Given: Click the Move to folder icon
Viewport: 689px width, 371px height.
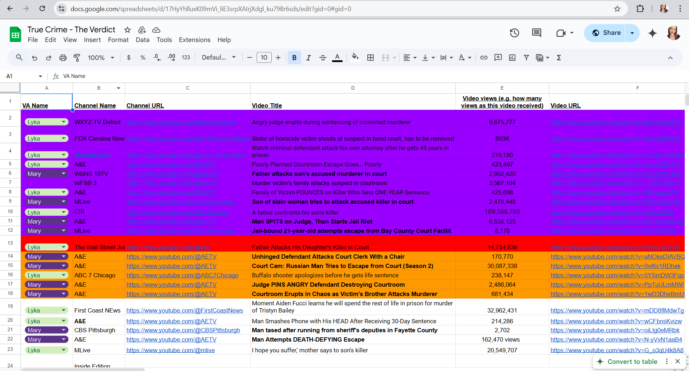Looking at the screenshot, I should (x=142, y=30).
